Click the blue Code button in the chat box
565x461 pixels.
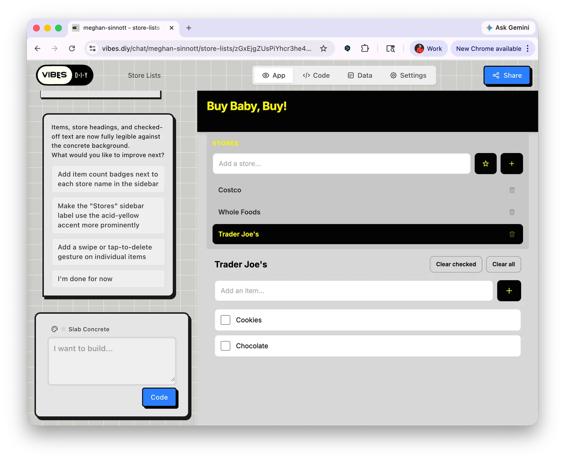tap(159, 397)
